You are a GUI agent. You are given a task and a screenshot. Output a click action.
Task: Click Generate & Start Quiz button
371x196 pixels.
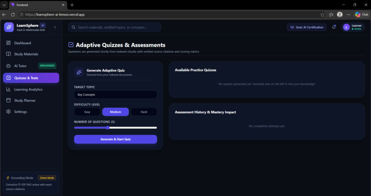(116, 139)
